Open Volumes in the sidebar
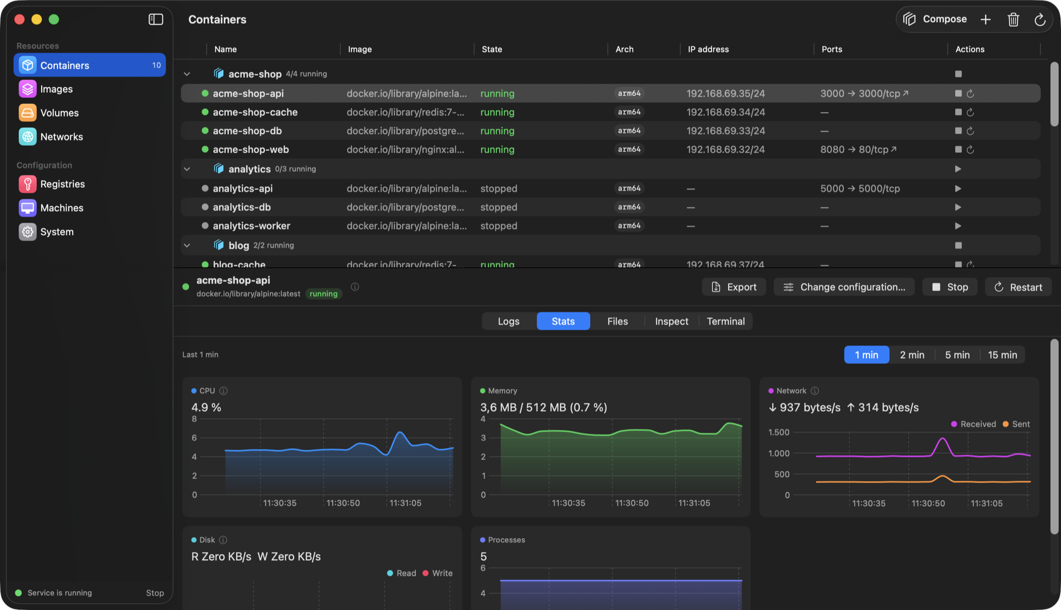 89,113
